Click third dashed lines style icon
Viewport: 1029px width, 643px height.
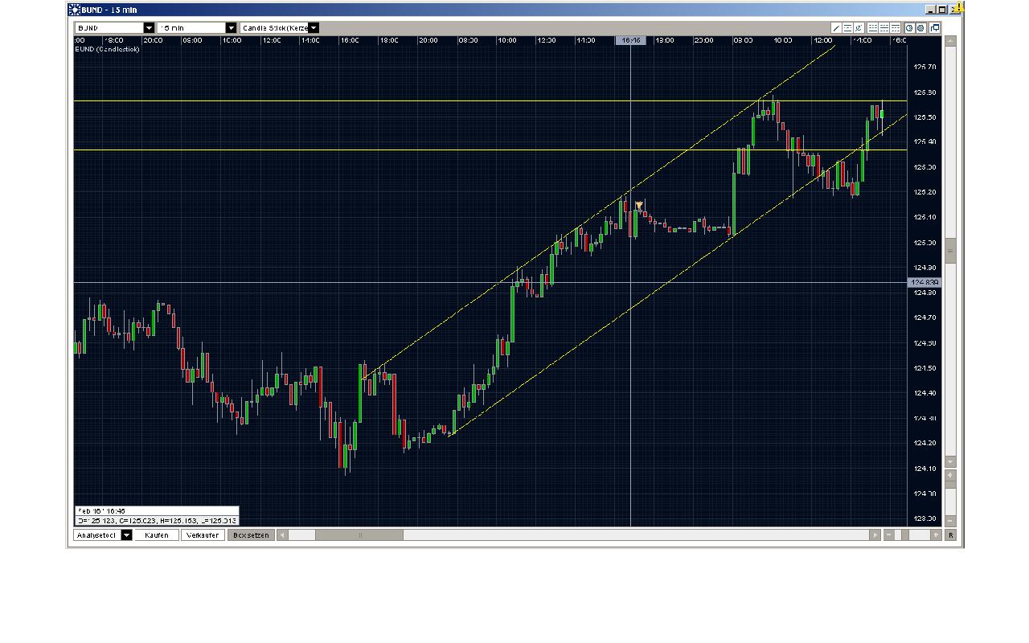895,27
